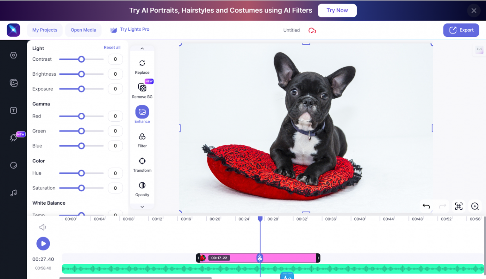Open the first left sidebar tool icon
This screenshot has width=486, height=279.
tap(13, 55)
